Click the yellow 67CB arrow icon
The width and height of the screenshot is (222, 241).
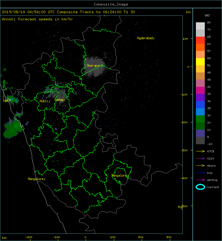[x=200, y=151]
